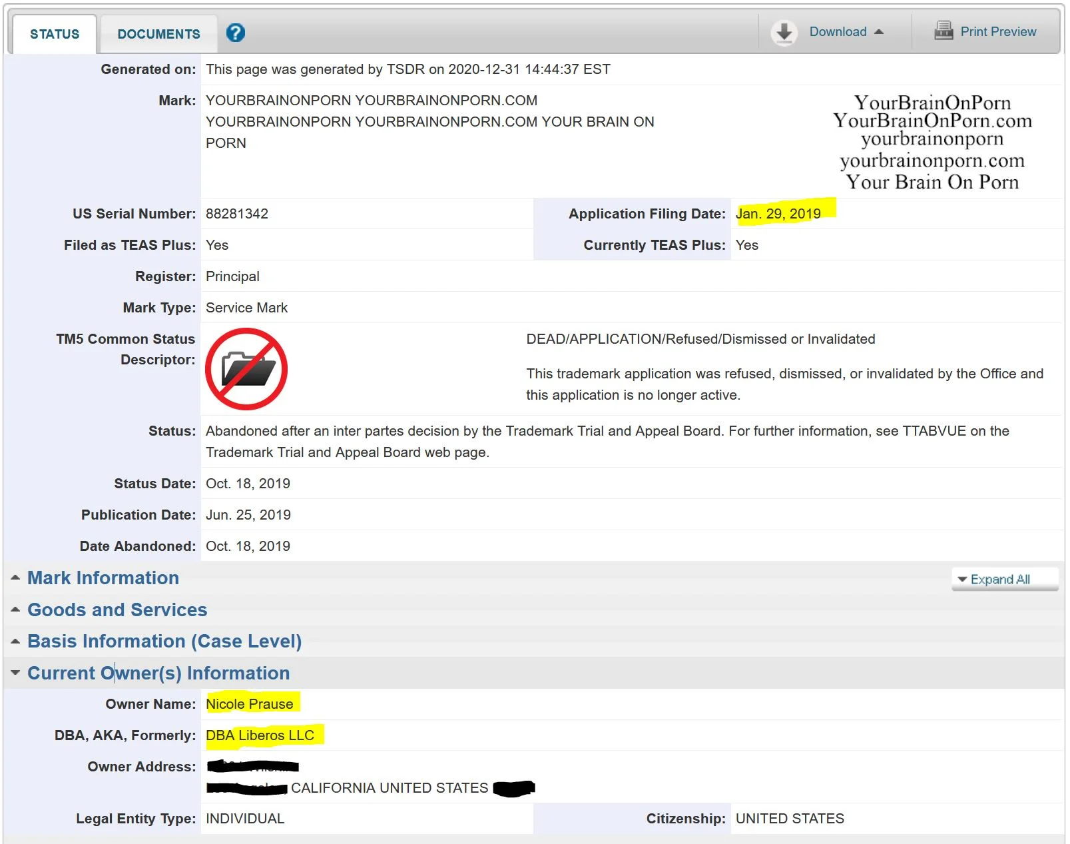Click the printer icon beside Print Preview
Image resolution: width=1070 pixels, height=844 pixels.
(943, 31)
